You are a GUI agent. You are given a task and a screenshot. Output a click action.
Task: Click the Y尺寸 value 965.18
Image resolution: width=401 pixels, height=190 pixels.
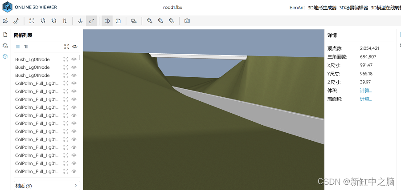[x=366, y=74]
